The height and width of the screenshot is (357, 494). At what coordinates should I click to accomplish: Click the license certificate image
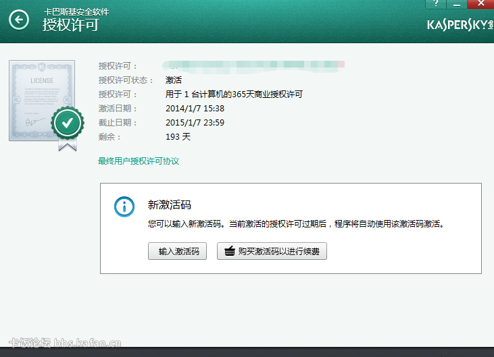point(42,101)
